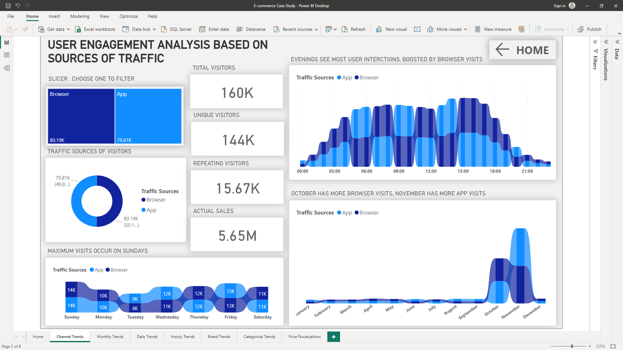Open the View ribbon tab
The height and width of the screenshot is (350, 623).
104,16
